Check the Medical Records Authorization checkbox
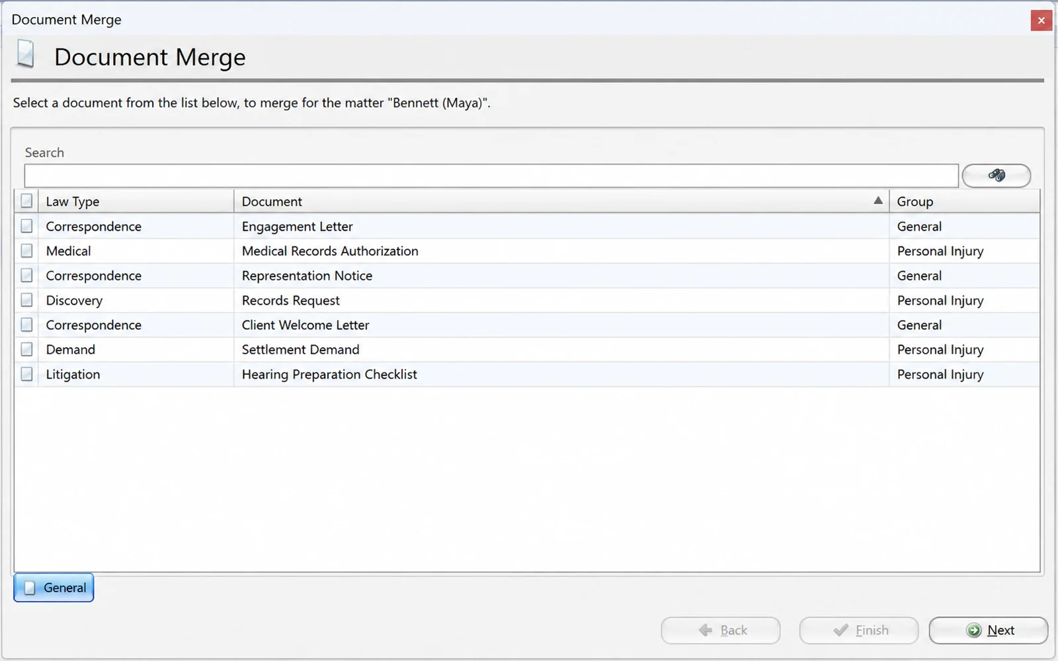Screen dimensions: 1058x661 coord(26,251)
